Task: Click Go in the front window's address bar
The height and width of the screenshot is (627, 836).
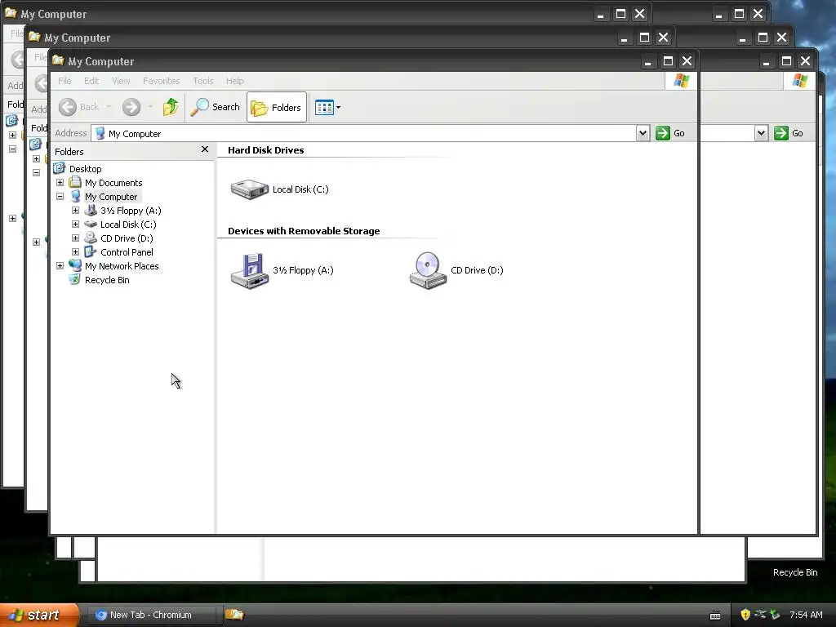Action: coord(670,133)
